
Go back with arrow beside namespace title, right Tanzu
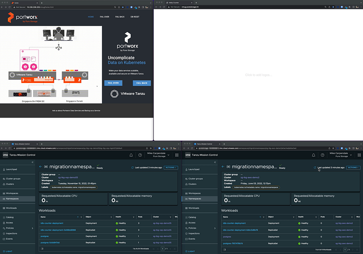coord(223,166)
